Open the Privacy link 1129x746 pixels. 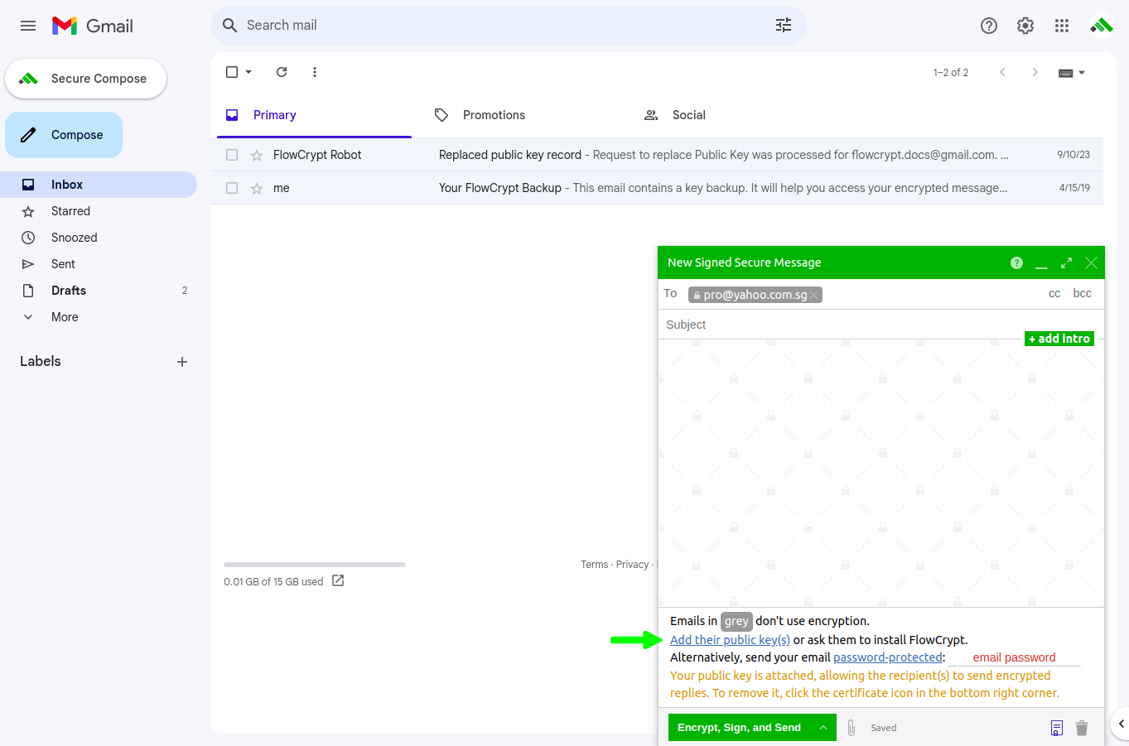[x=632, y=565]
